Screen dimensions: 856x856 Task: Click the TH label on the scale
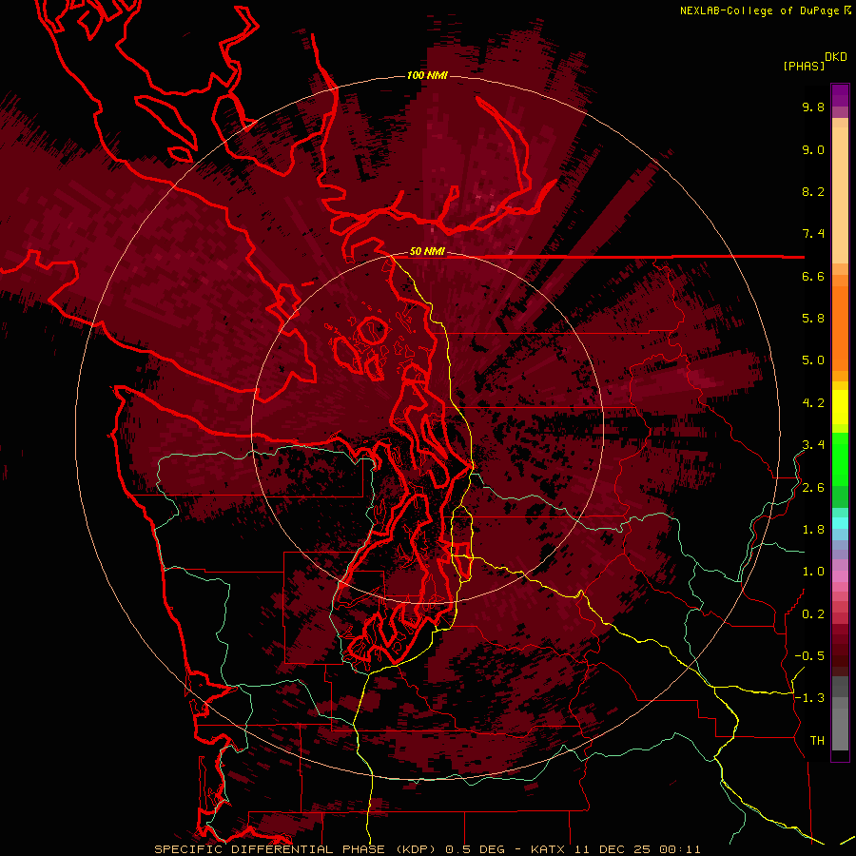click(x=817, y=741)
